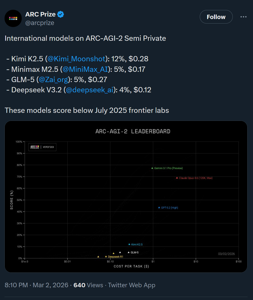Click the white GLM-5 triangle marker
Screen dimensions: 253x300
point(129,252)
